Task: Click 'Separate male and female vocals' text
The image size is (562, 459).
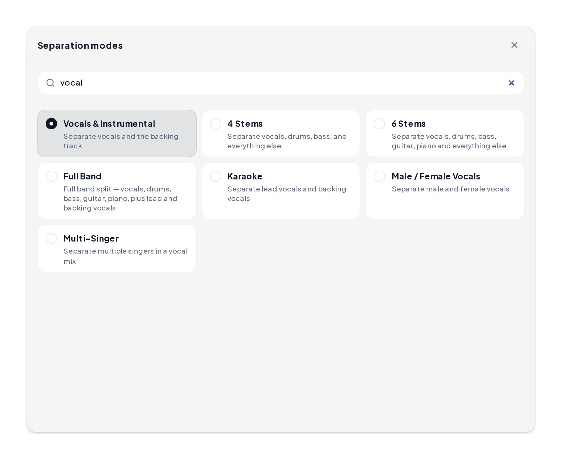Action: click(450, 189)
